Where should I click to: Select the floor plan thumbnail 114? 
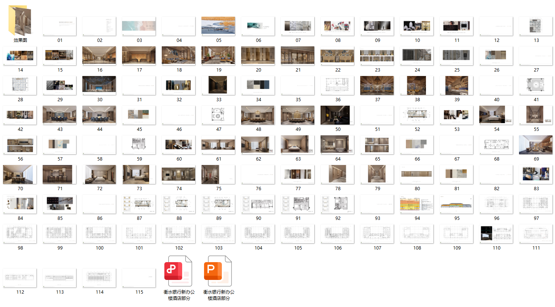(x=99, y=278)
